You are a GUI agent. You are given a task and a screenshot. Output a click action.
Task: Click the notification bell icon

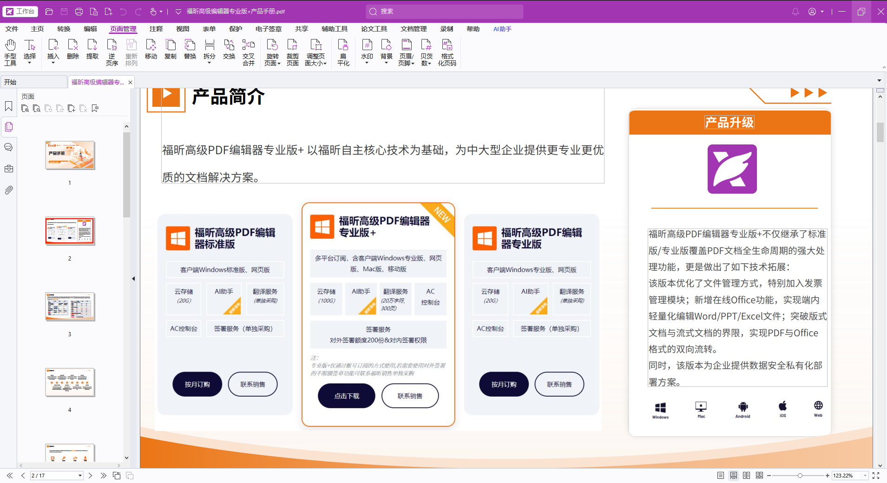(795, 12)
